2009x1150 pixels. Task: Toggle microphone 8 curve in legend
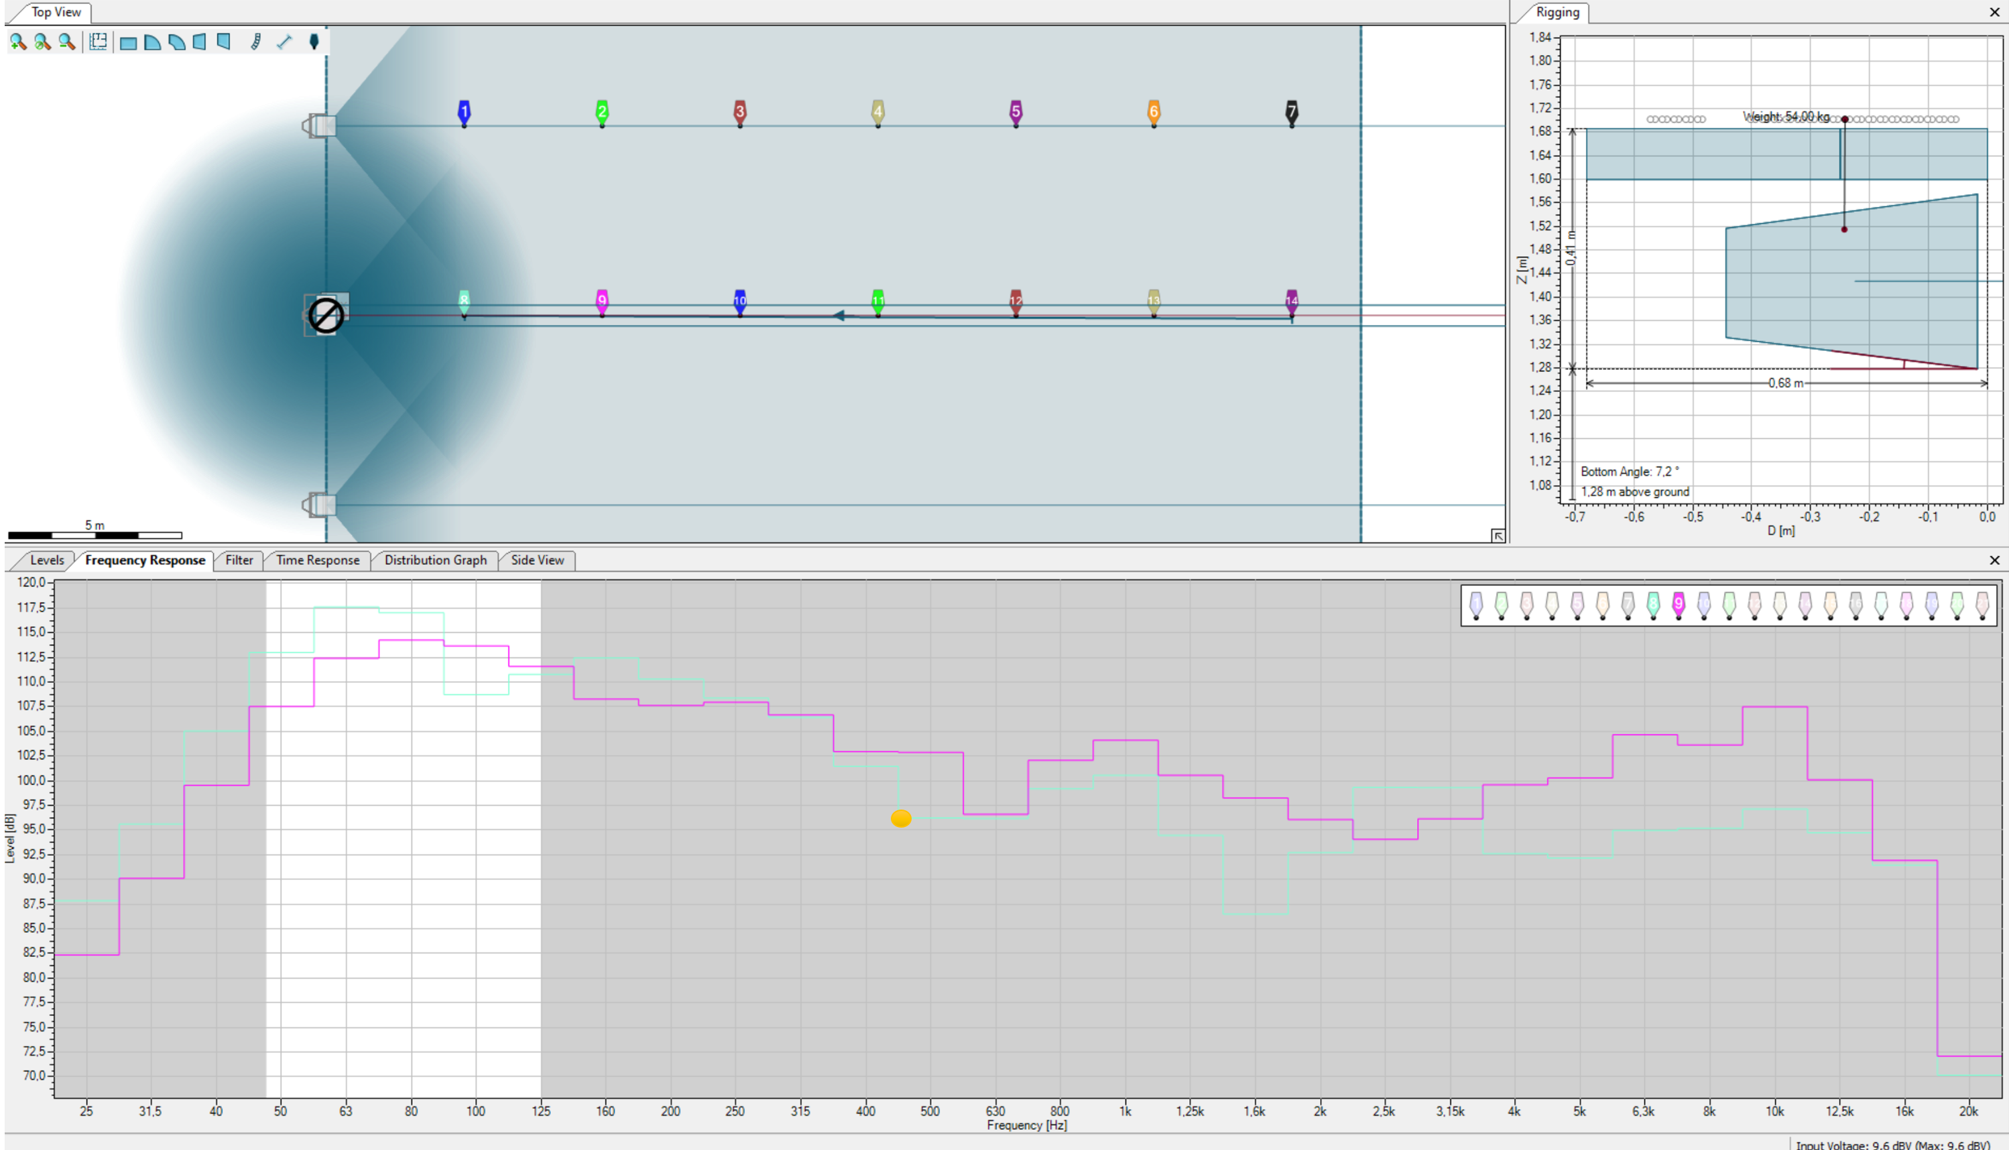(x=1652, y=605)
